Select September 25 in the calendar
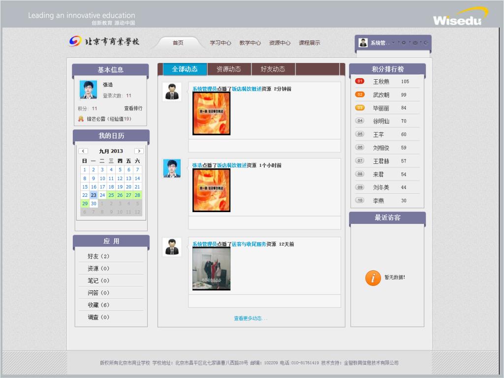This screenshot has width=504, height=378. (111, 195)
